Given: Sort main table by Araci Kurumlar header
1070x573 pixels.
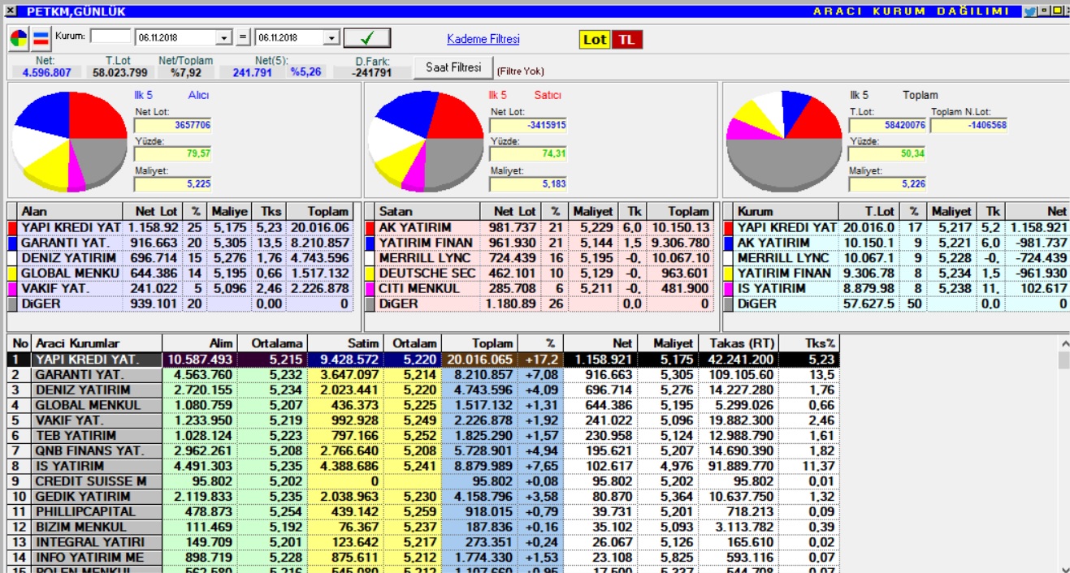Looking at the screenshot, I should [97, 343].
